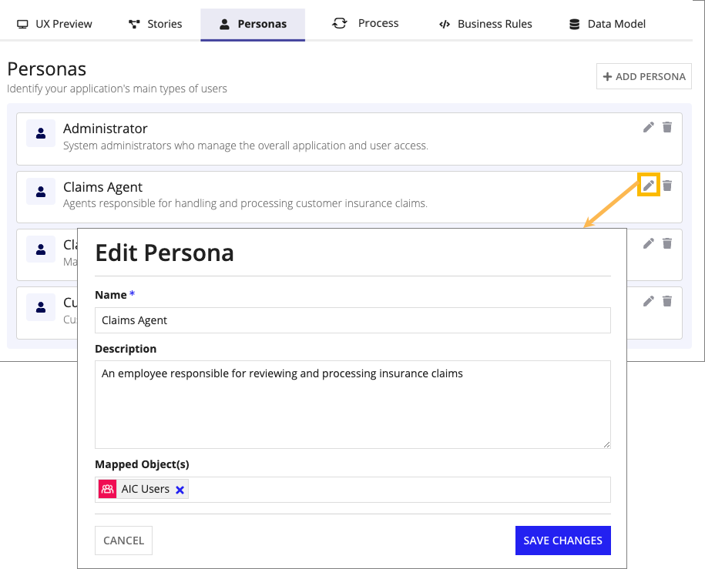Click the pink group icon beside AIC Users
705x569 pixels.
tap(107, 490)
